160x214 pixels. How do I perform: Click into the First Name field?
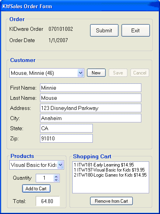tap(90, 88)
